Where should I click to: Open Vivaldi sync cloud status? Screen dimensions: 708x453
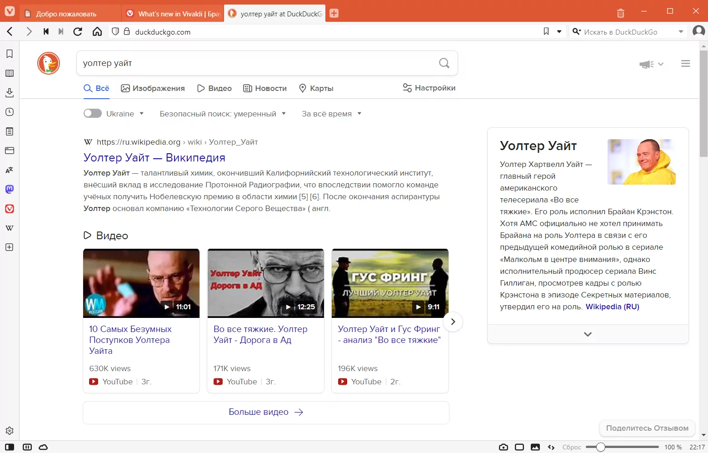pos(43,447)
